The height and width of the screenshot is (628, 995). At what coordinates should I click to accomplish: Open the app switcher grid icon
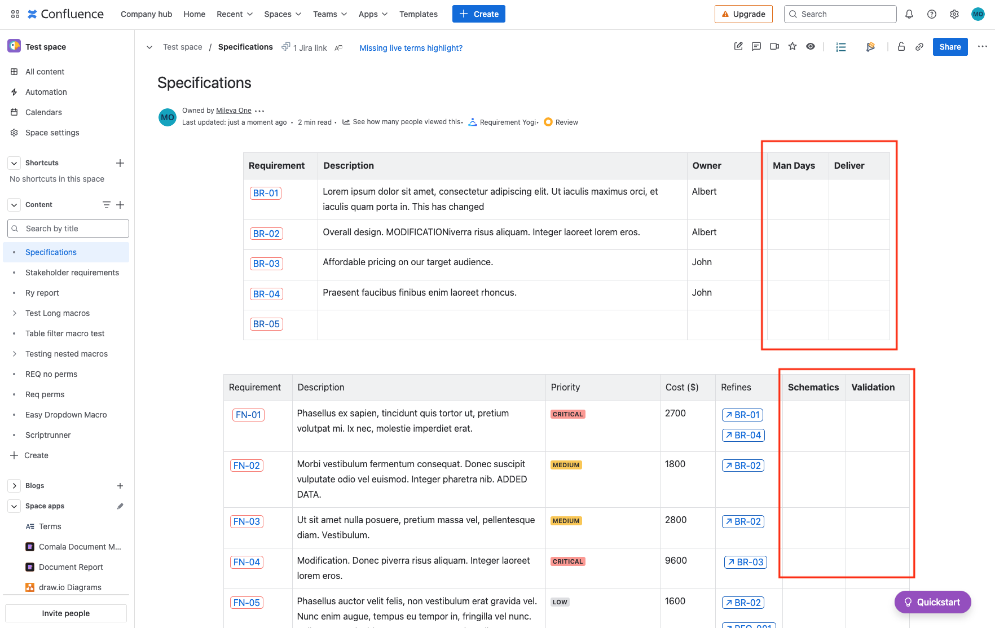point(15,14)
